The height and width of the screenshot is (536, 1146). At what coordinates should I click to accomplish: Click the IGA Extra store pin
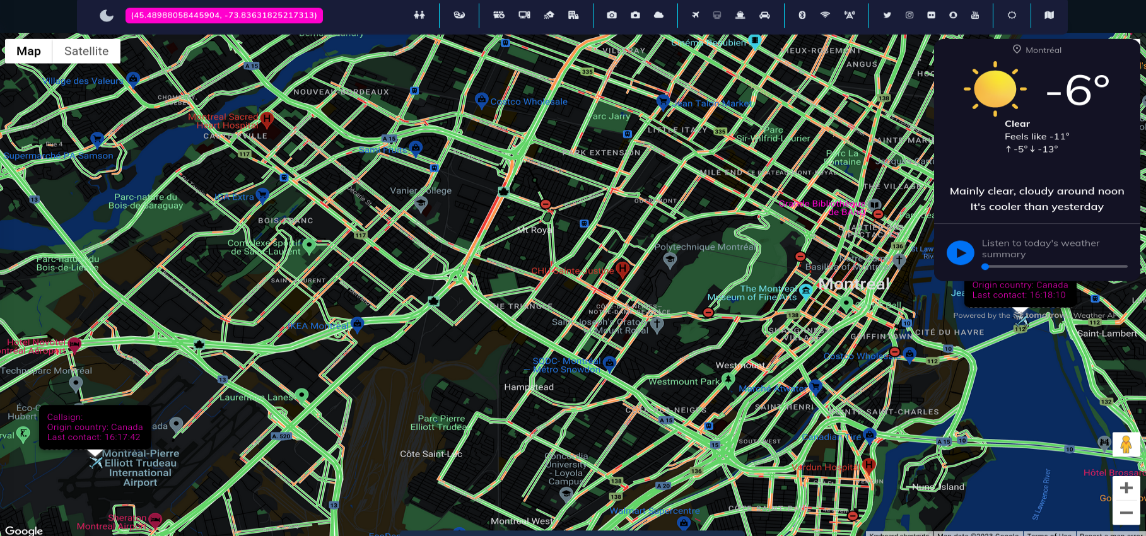coord(262,195)
